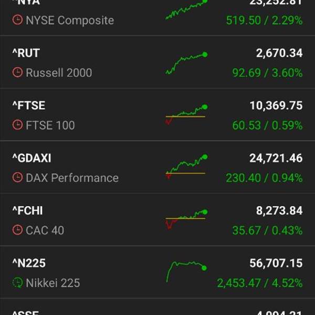This screenshot has height=315, width=315.
Task: Select the ^RUT ticker symbol
Action: coord(26,53)
